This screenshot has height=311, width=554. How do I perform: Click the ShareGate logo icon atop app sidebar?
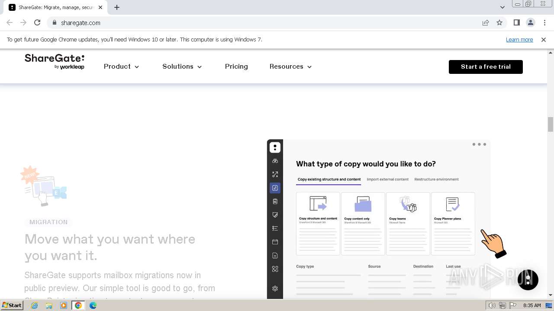275,147
